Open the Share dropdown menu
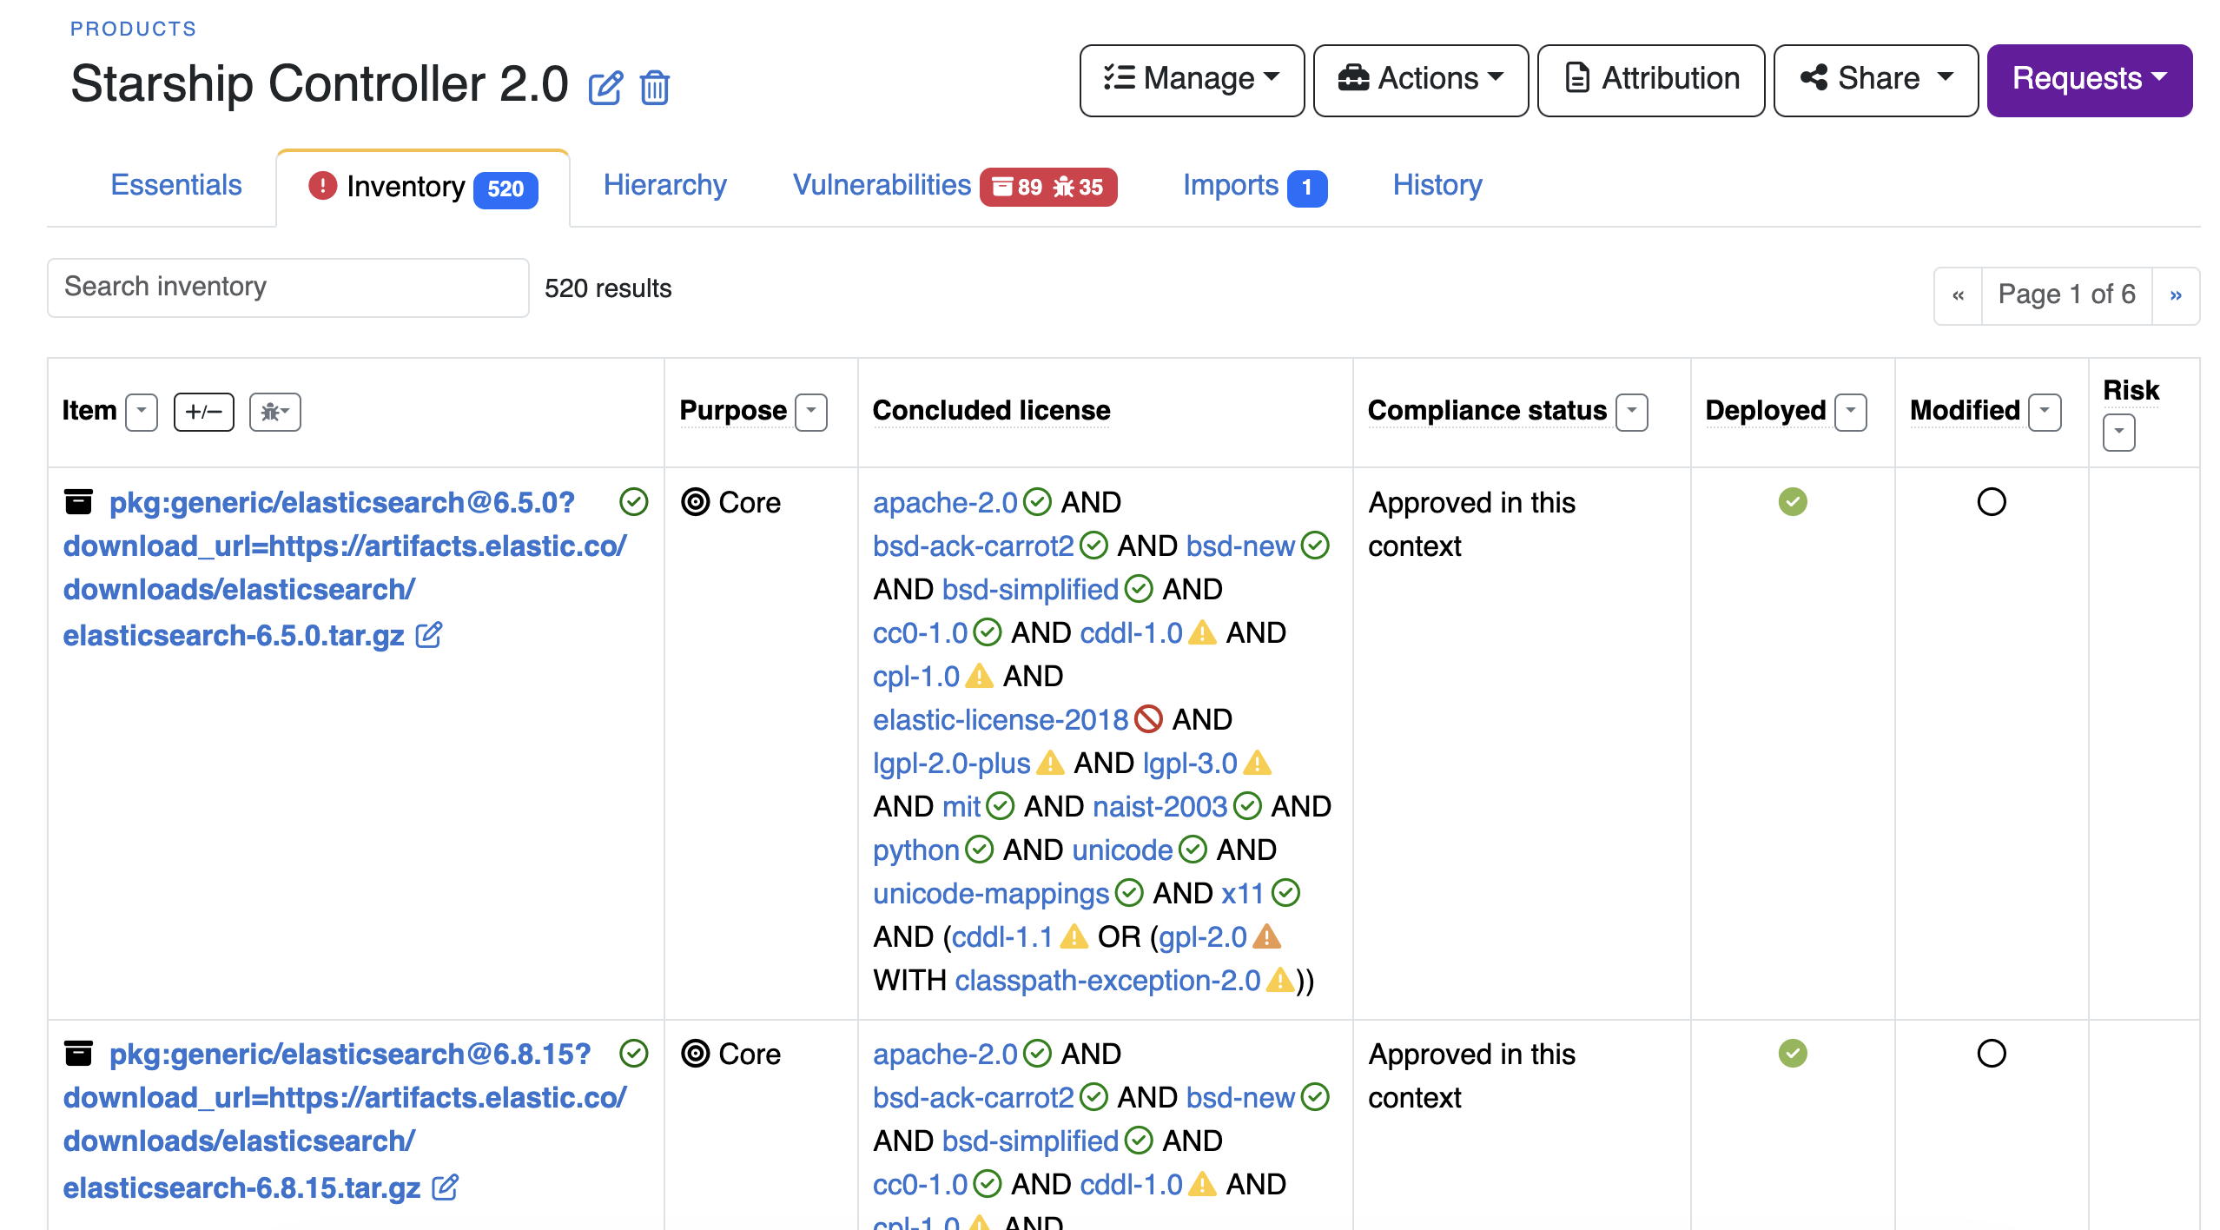The image size is (2220, 1230). 1876,80
